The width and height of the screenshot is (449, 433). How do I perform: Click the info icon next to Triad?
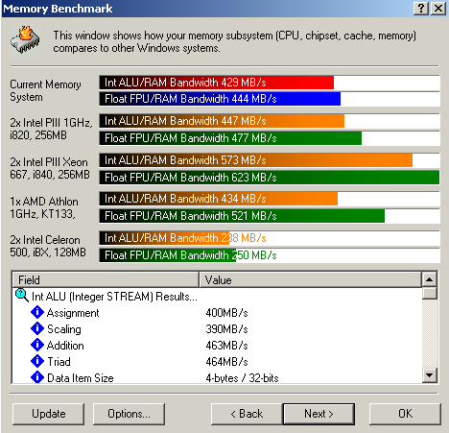(37, 361)
